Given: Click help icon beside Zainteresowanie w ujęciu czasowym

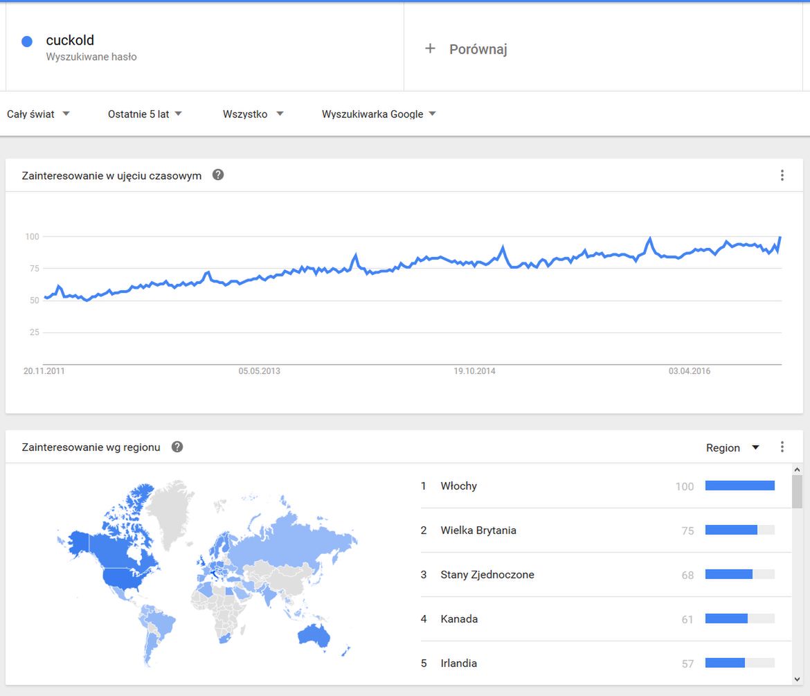Looking at the screenshot, I should click(218, 175).
